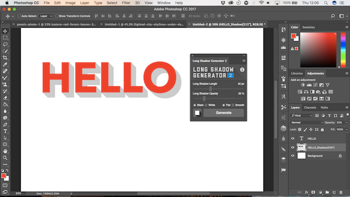
Task: Select the Crop tool
Action: tap(5, 58)
